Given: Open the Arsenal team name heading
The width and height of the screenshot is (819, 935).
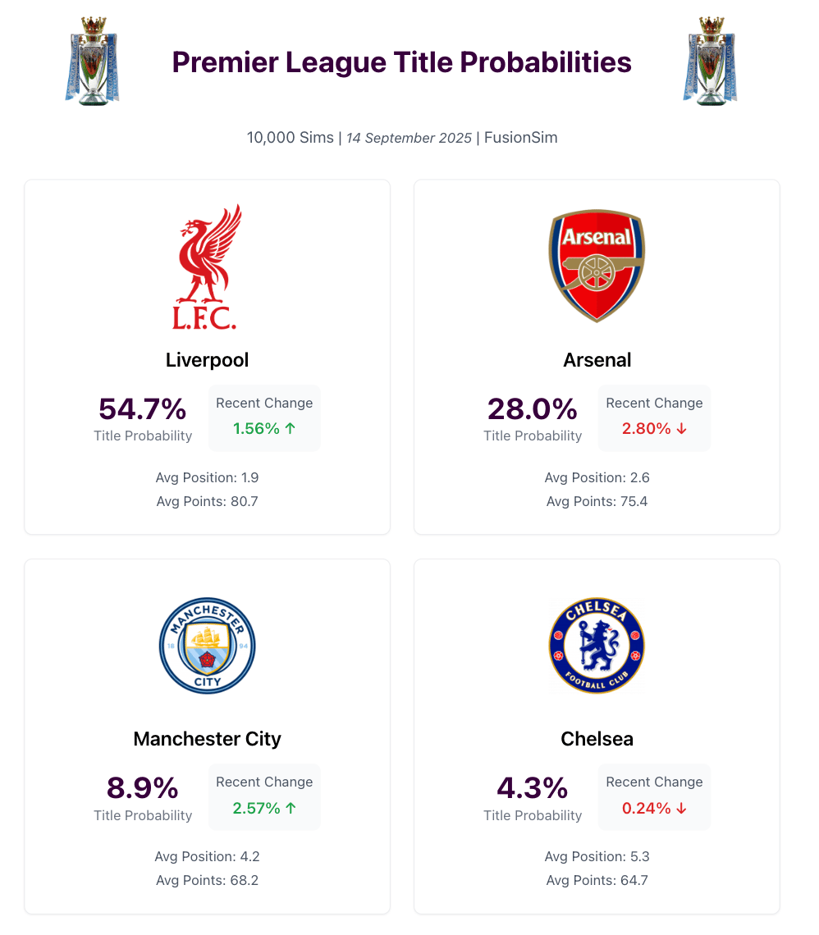Looking at the screenshot, I should [597, 360].
